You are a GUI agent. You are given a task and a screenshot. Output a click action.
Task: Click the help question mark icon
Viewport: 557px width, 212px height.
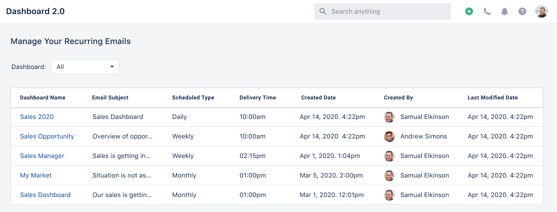click(522, 11)
